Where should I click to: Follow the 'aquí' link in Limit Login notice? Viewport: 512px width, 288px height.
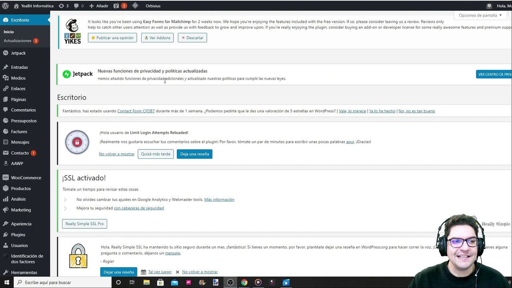click(350, 142)
